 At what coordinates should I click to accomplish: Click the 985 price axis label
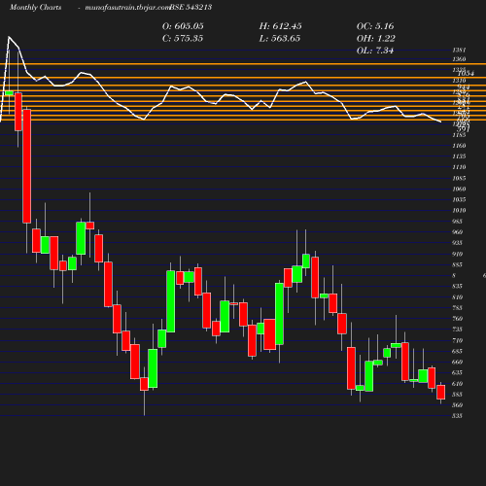click(x=457, y=222)
